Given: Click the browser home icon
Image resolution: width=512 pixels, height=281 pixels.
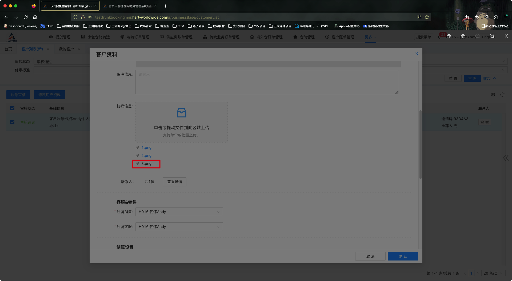Looking at the screenshot, I should point(35,17).
